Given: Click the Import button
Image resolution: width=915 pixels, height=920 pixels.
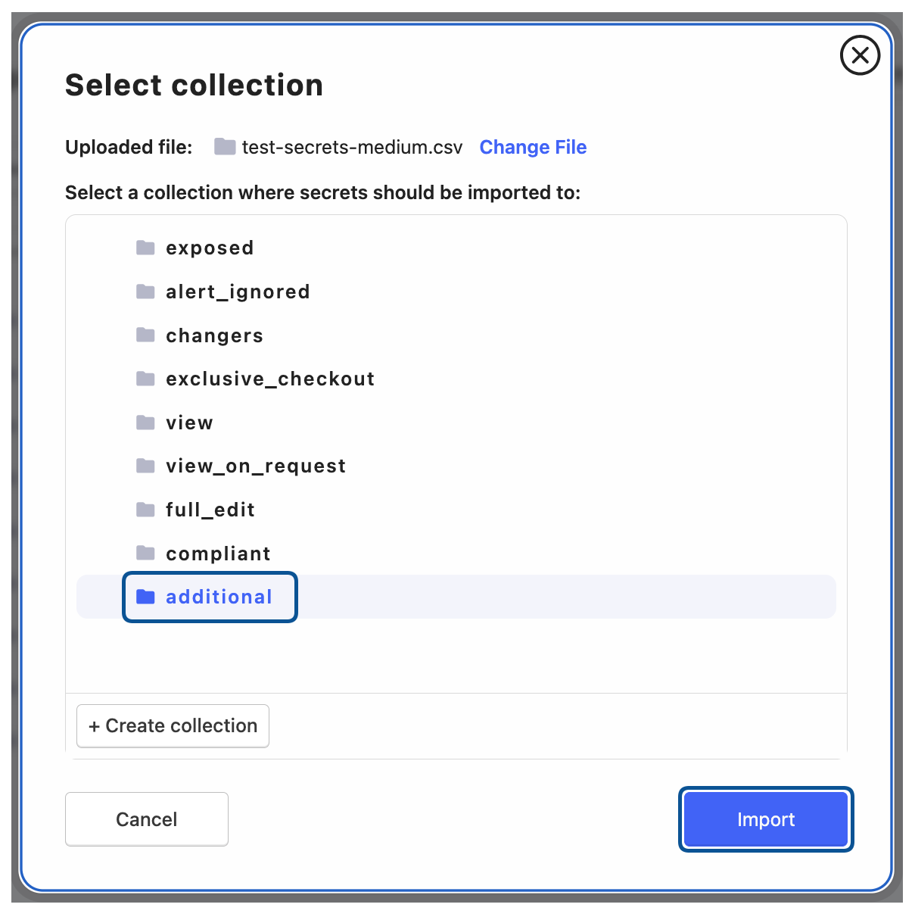Looking at the screenshot, I should [766, 819].
